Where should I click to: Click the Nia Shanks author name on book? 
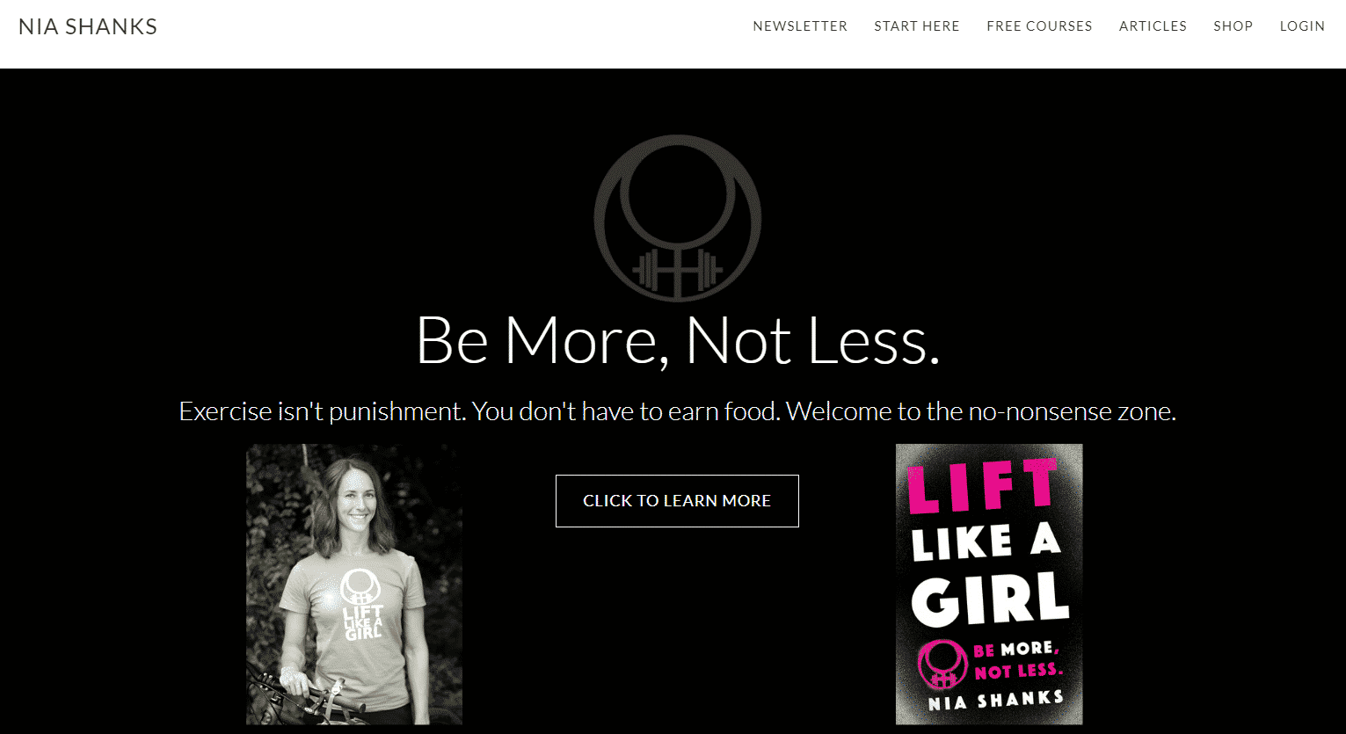996,701
